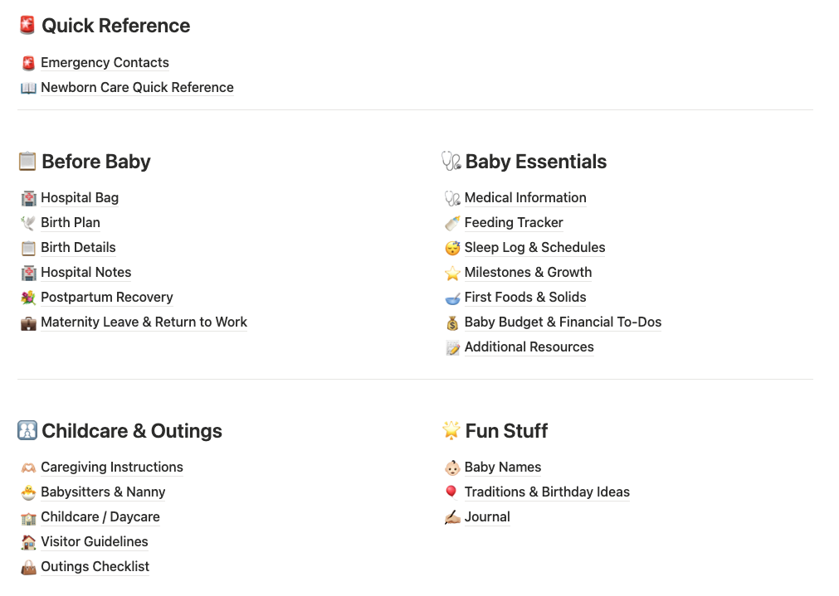This screenshot has height=596, width=839.
Task: Open the Visitor Guidelines page
Action: coord(95,542)
